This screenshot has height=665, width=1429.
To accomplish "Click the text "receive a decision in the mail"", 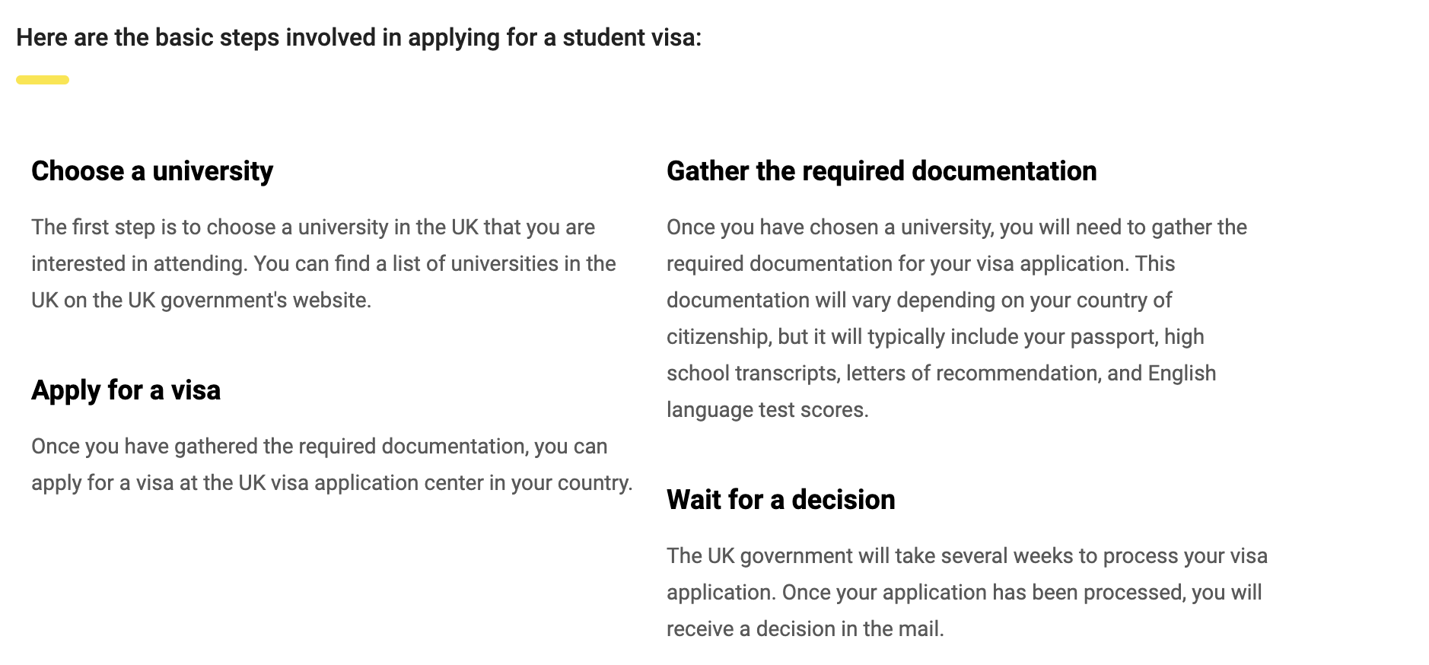I will point(804,629).
